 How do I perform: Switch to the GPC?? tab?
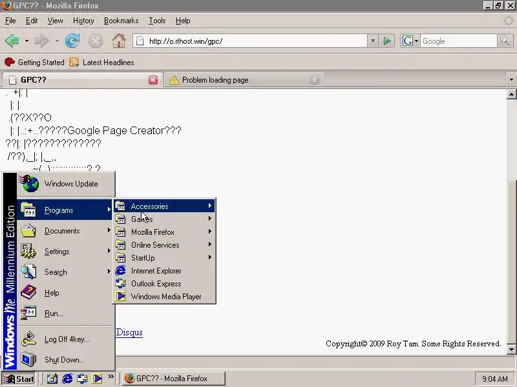(x=82, y=80)
